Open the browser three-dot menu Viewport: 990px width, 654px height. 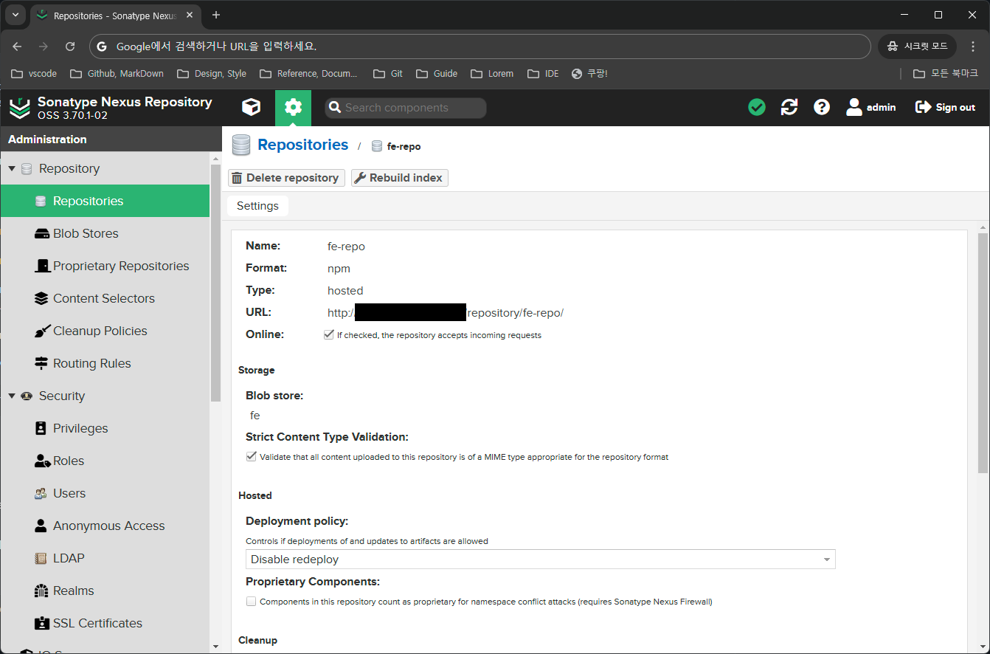[973, 47]
